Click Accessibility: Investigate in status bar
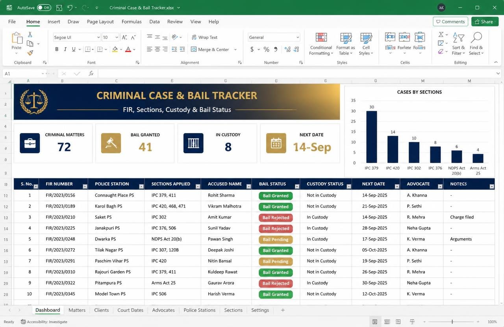This screenshot has height=327, width=504. point(44,322)
